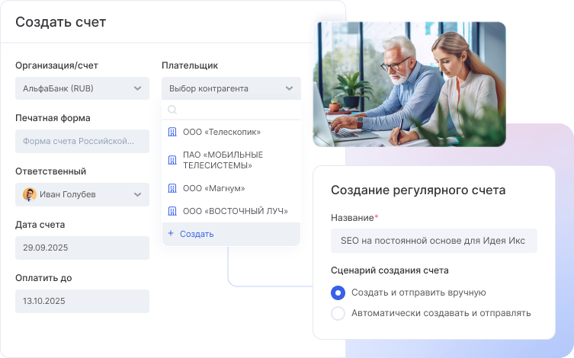Pick ПАО «МОБИЛЬНЫЕ ТЕЛЕСИСТЕМЫ» as payer
The height and width of the screenshot is (358, 574).
pyautogui.click(x=223, y=160)
